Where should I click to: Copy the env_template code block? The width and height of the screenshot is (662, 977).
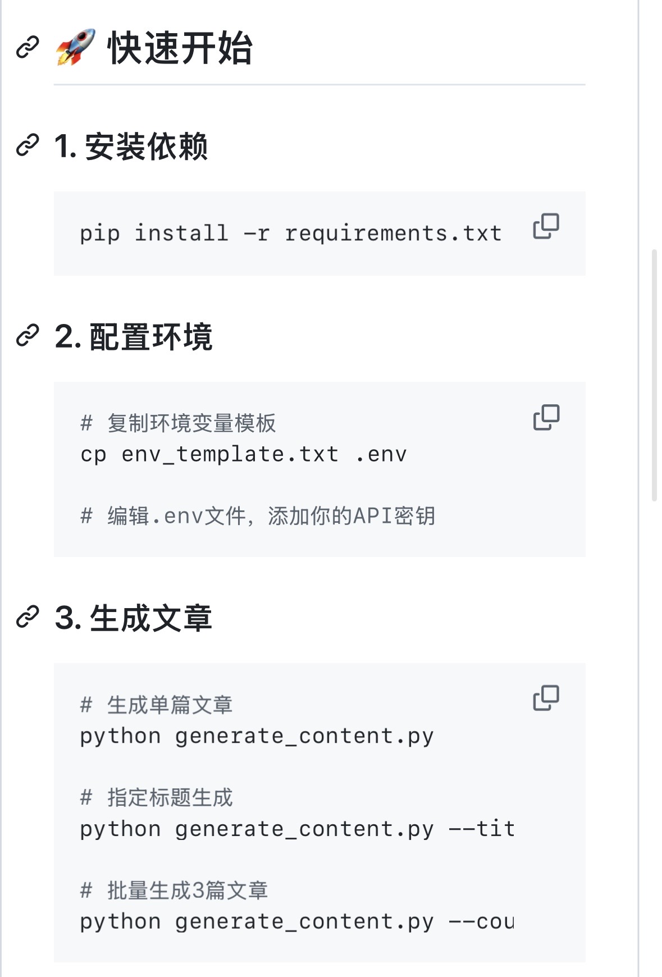coord(546,417)
